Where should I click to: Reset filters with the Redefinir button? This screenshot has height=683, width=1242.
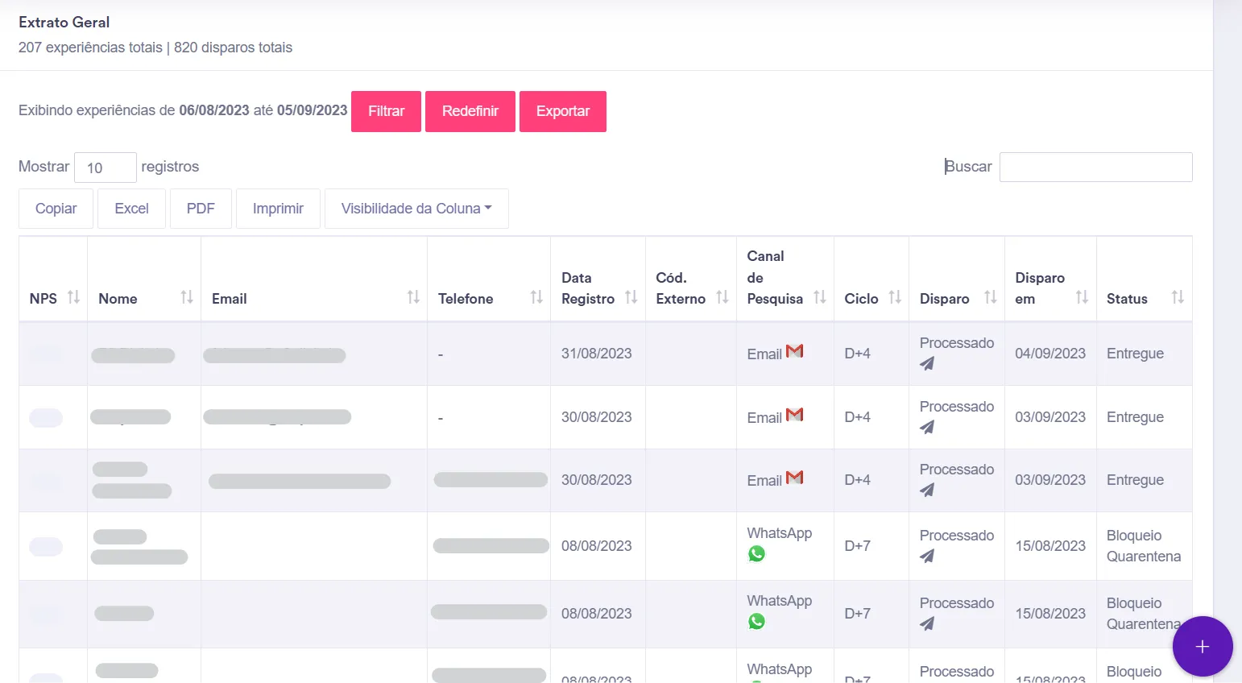(470, 111)
